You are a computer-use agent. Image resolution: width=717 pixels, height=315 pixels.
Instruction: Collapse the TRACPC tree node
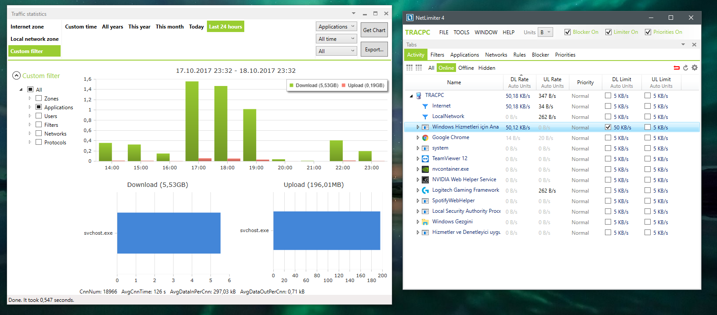(411, 96)
